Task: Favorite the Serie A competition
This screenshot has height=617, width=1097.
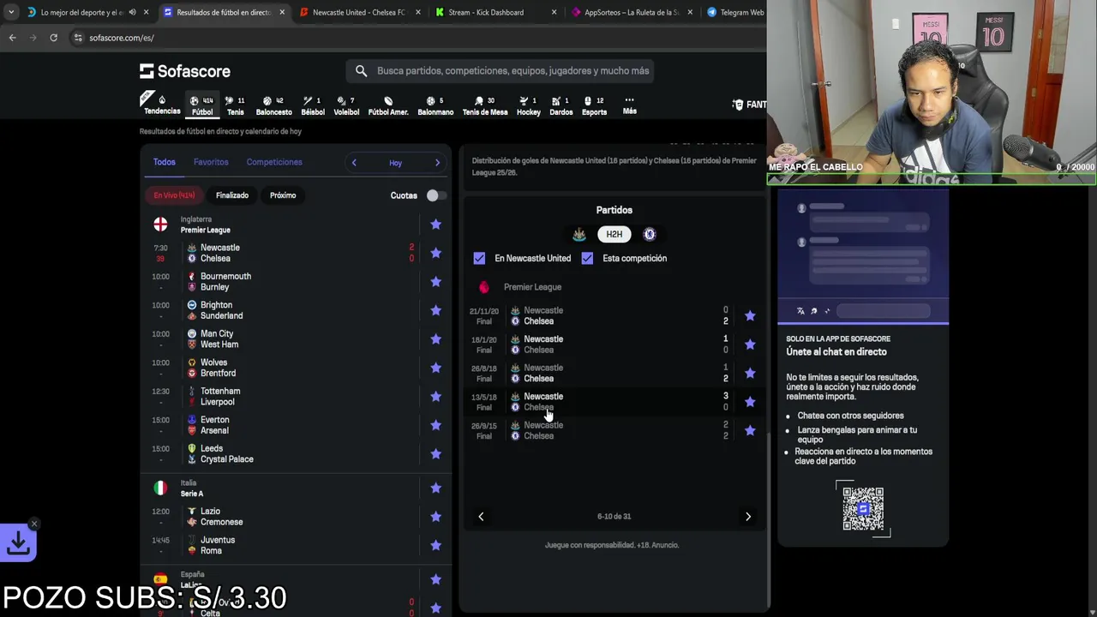Action: pos(435,488)
